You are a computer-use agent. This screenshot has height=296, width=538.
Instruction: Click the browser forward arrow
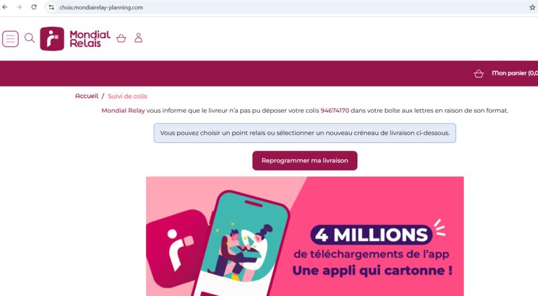point(20,7)
